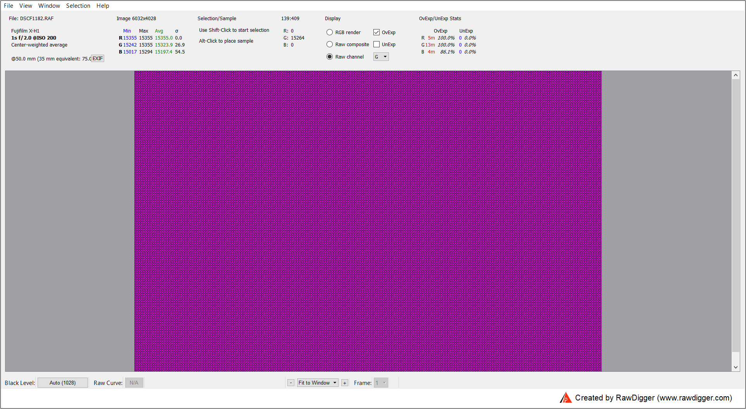
Task: Open the Window menu
Action: 49,6
